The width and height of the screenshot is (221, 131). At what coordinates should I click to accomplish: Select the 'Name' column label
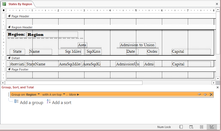40,52
